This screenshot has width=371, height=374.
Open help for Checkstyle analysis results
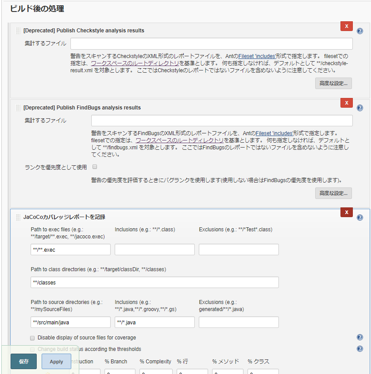tap(359, 31)
